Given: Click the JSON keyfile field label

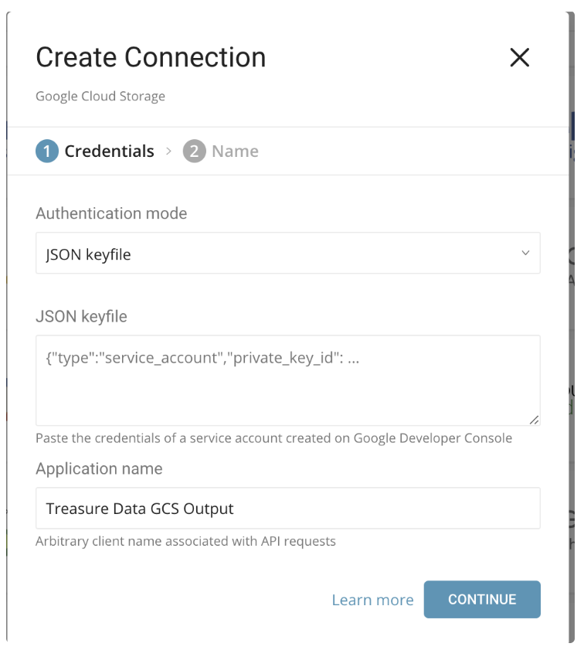Looking at the screenshot, I should click(81, 316).
